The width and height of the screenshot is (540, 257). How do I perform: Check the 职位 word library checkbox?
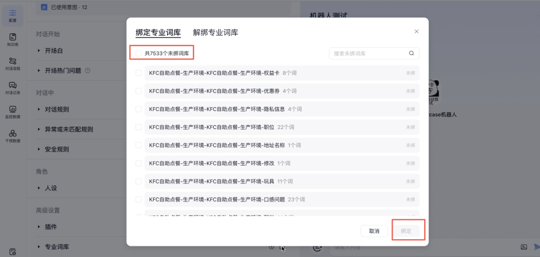138,127
